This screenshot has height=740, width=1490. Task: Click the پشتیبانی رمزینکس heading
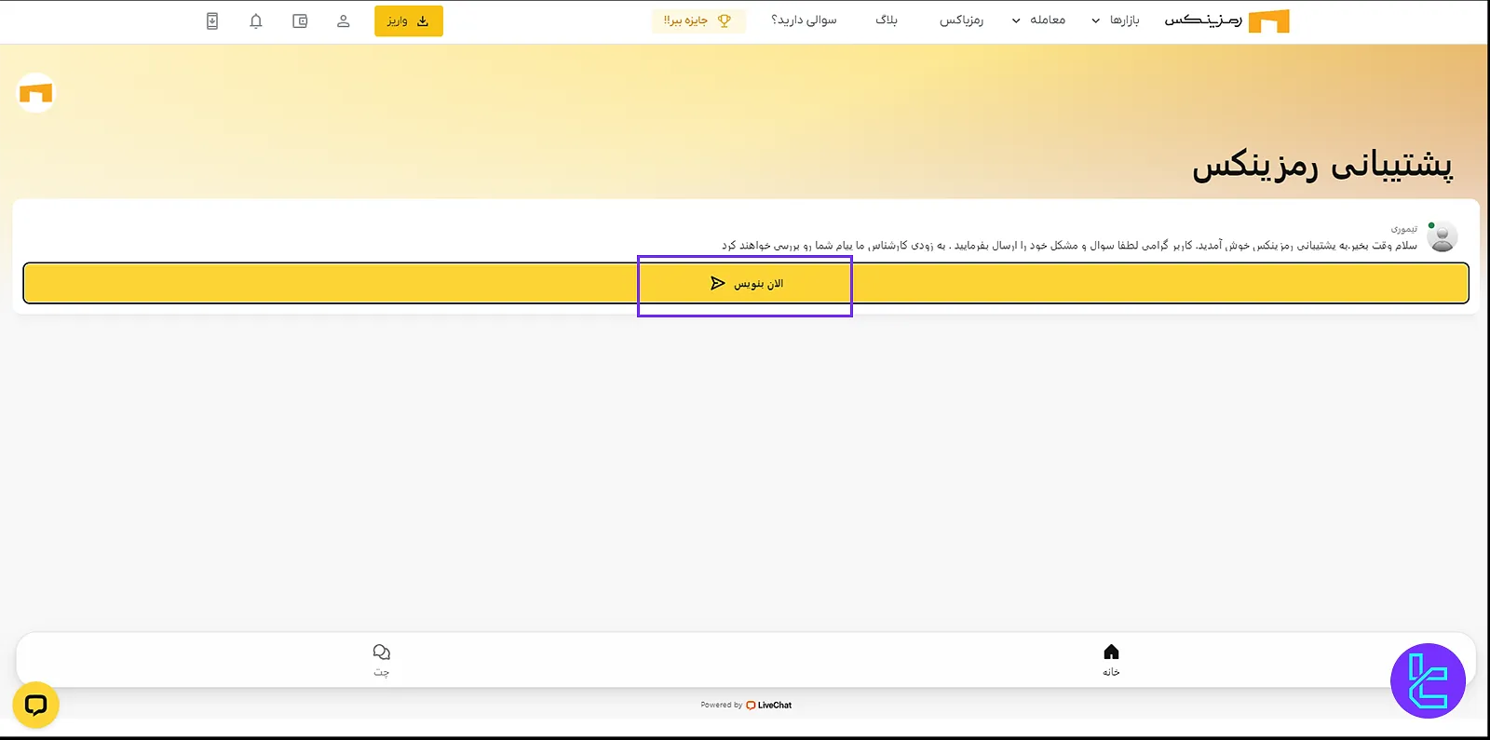[1322, 165]
